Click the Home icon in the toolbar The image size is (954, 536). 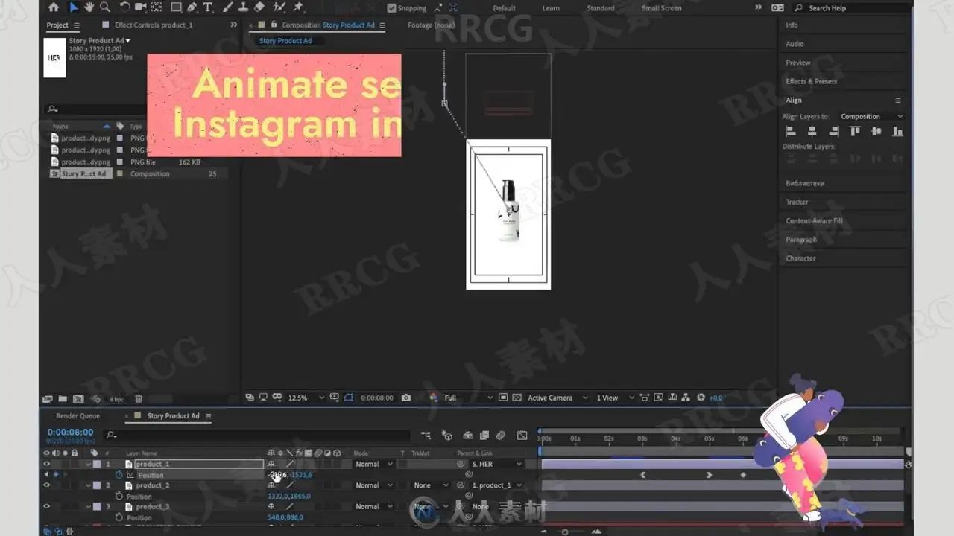(53, 7)
